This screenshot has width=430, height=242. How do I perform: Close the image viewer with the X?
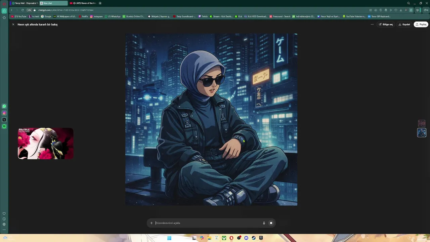coord(13,25)
